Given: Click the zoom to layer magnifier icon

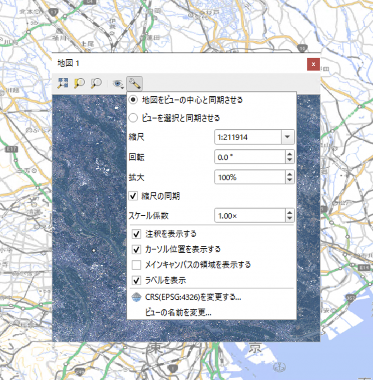Looking at the screenshot, I should click(96, 83).
